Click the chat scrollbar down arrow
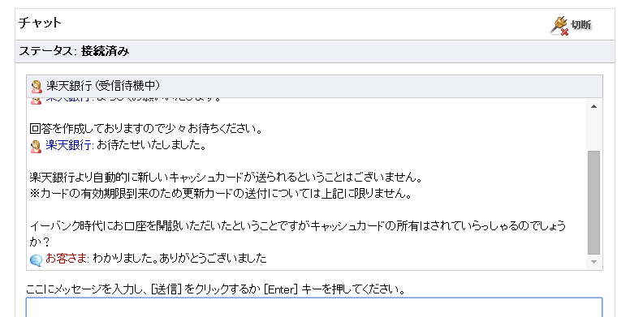 point(593,262)
